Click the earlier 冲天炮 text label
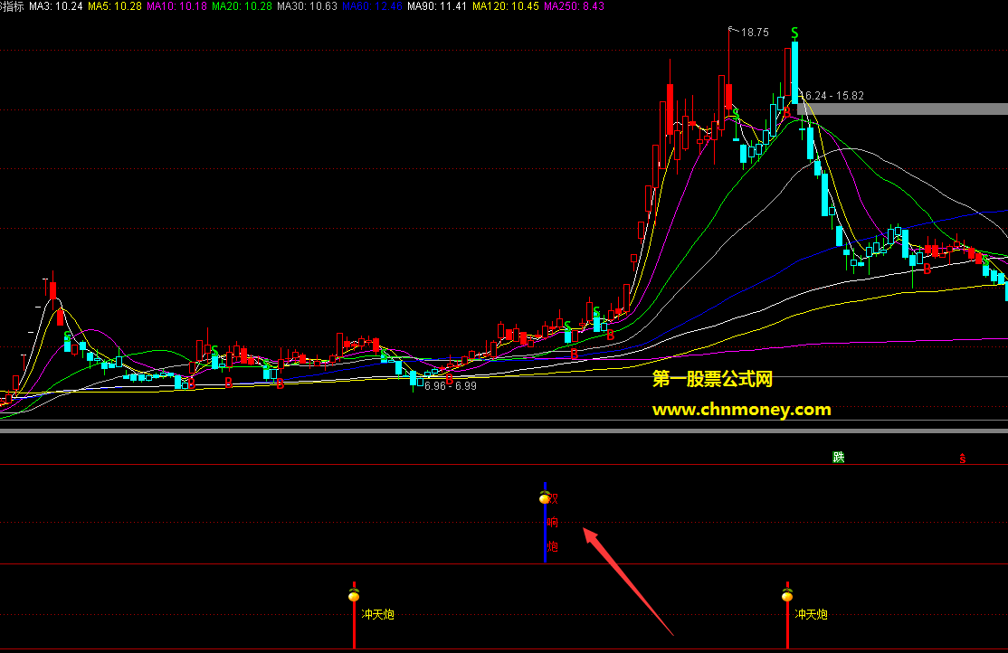1008x653 pixels. 378,614
